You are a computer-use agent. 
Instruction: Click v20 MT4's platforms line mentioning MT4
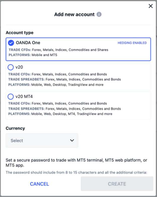tap(60, 114)
